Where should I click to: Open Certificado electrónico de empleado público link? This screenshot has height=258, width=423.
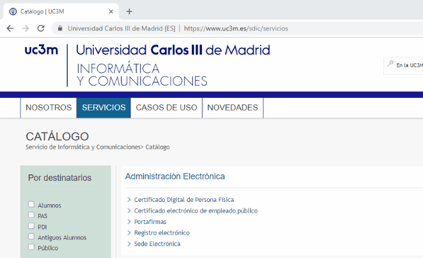coord(196,211)
